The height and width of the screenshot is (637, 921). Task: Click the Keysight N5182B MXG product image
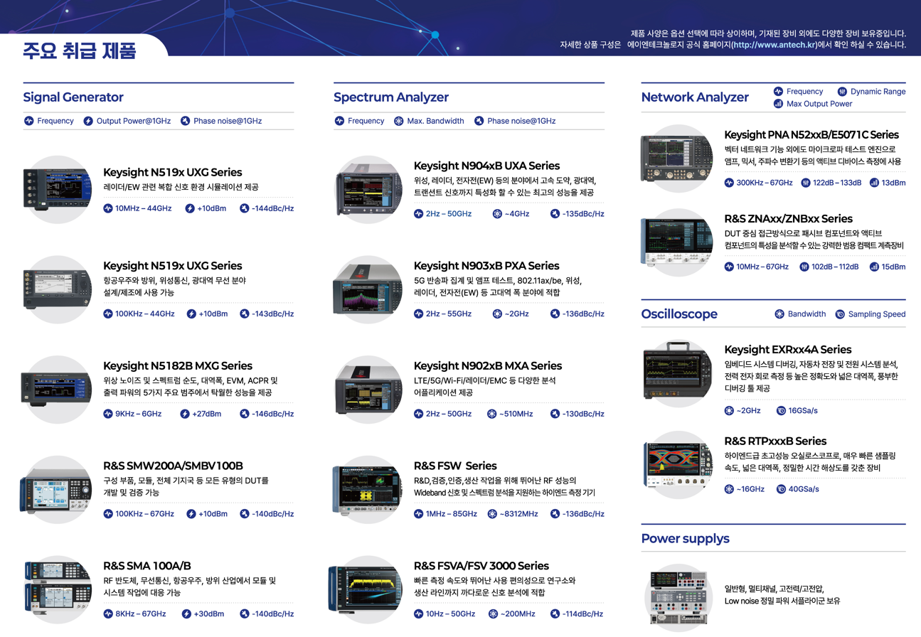pos(57,389)
